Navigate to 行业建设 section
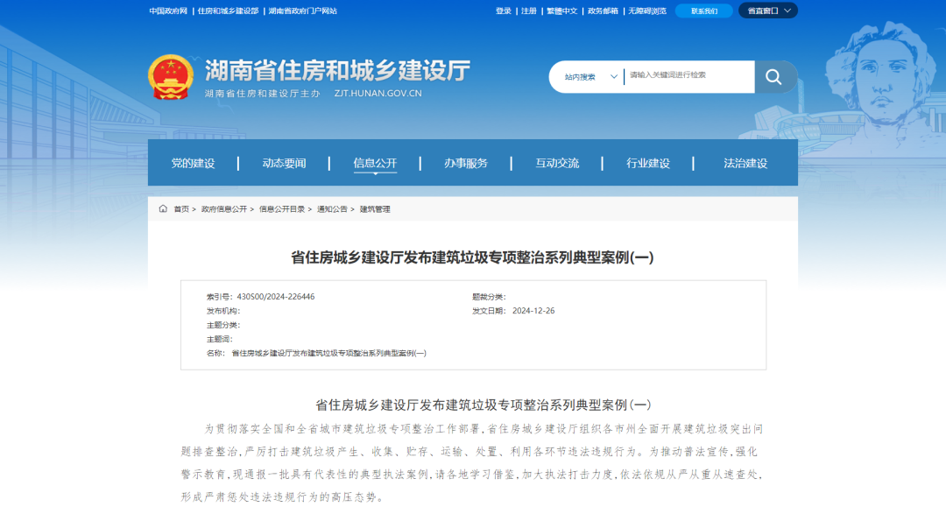 [648, 163]
